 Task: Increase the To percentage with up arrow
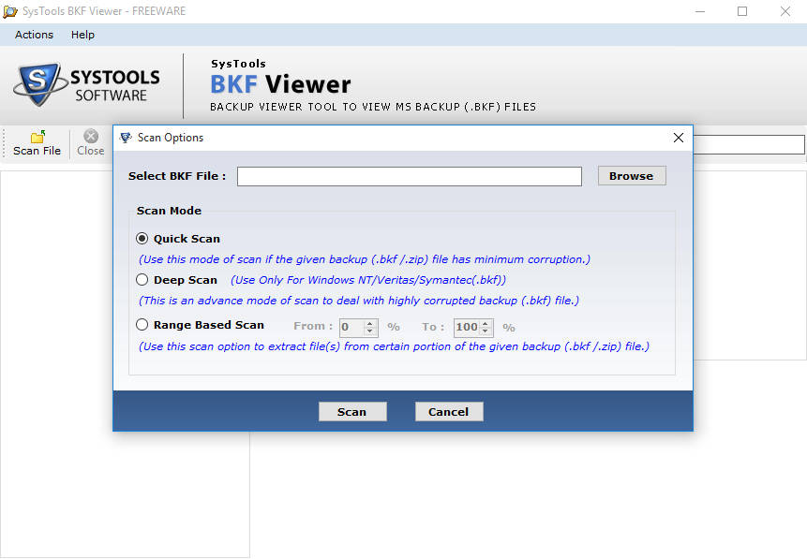click(x=486, y=323)
